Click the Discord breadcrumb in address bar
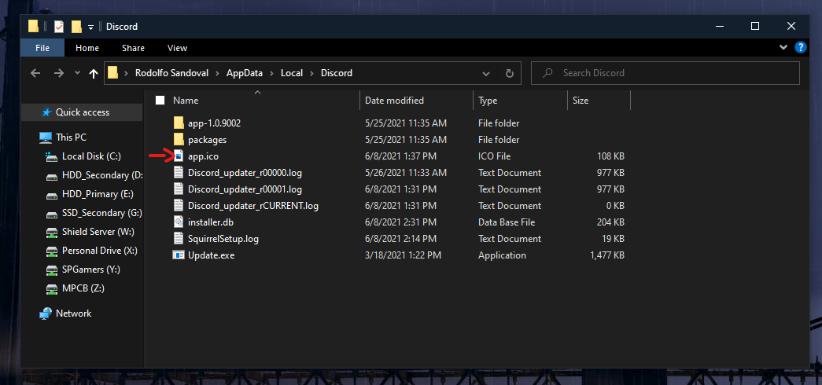822x385 pixels. [337, 73]
